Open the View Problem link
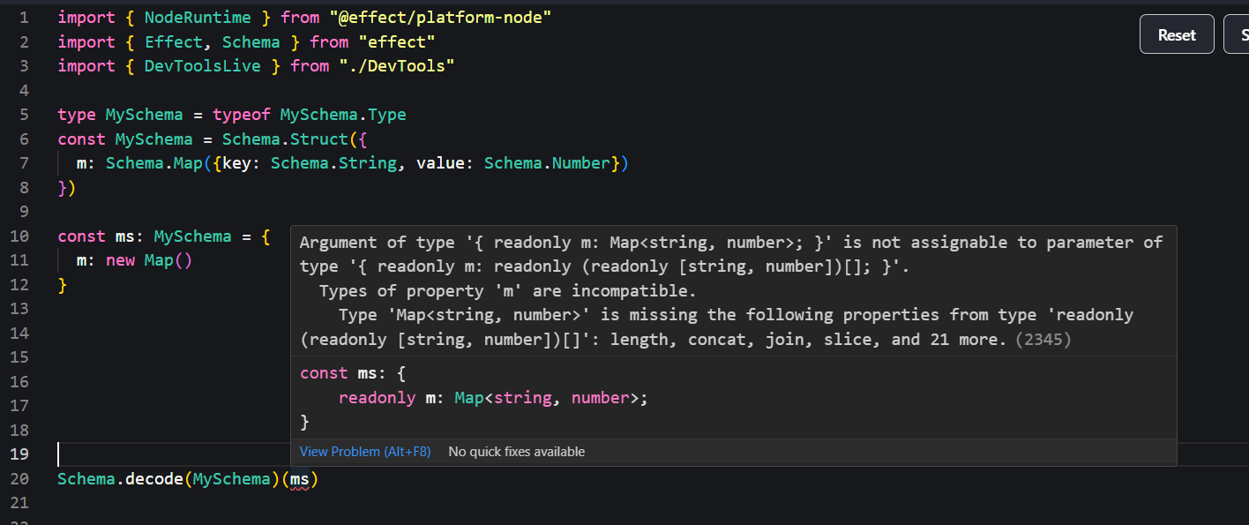Viewport: 1249px width, 525px height. coord(364,452)
